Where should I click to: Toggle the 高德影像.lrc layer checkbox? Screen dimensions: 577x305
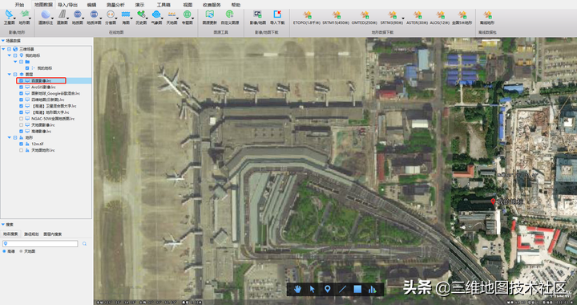[21, 131]
